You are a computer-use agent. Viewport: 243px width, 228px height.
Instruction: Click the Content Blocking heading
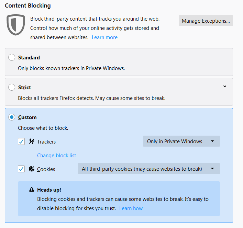tap(28, 5)
